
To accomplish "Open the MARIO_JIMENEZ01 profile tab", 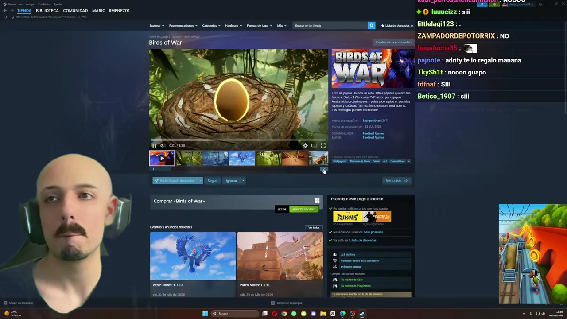I will [x=111, y=11].
